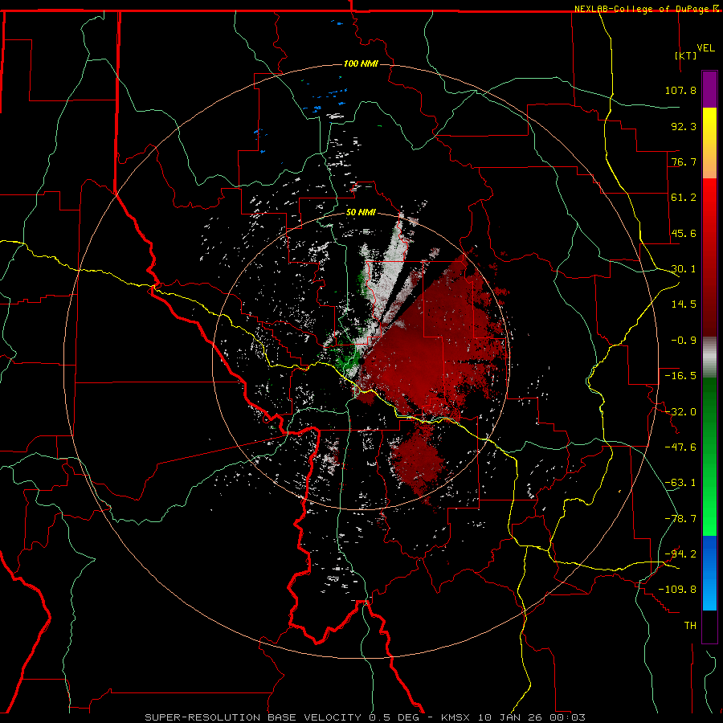The width and height of the screenshot is (723, 723).
Task: Click the -94.2 velocity scale value
Action: [680, 554]
